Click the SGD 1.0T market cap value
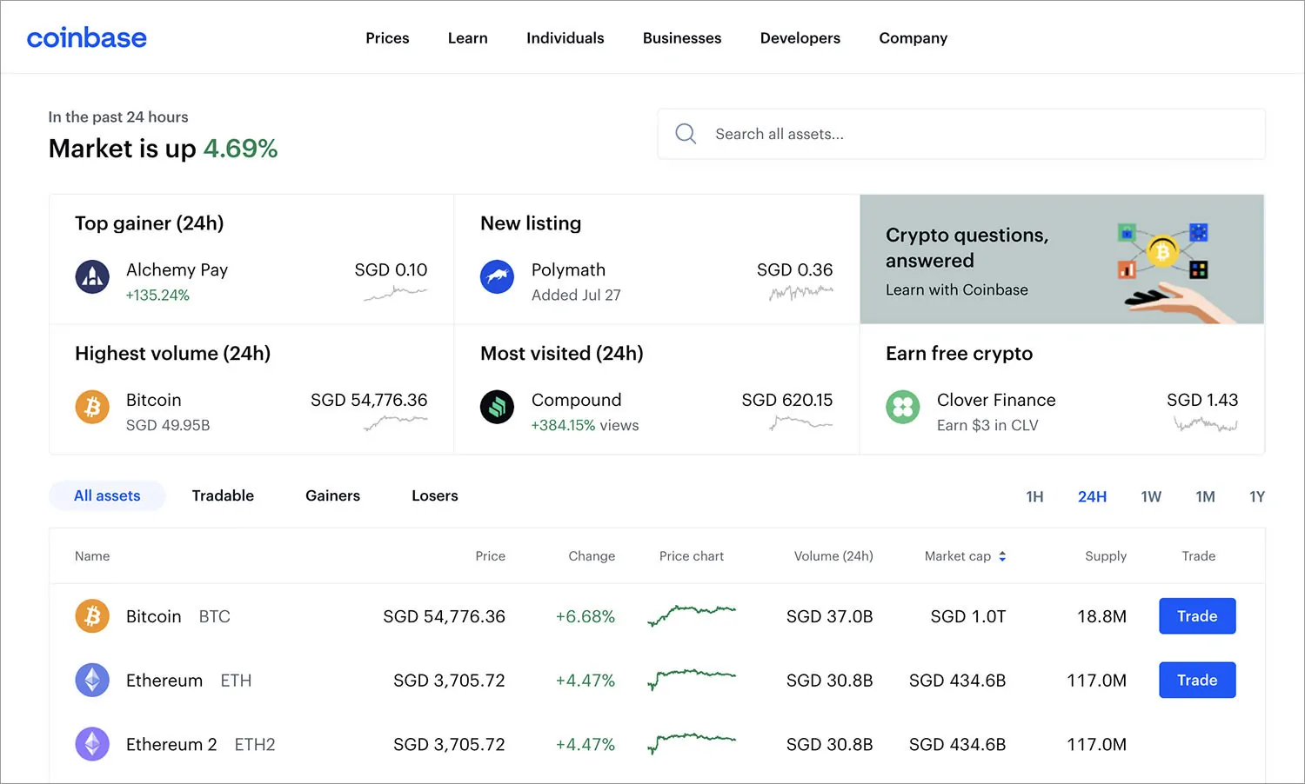 coord(968,616)
